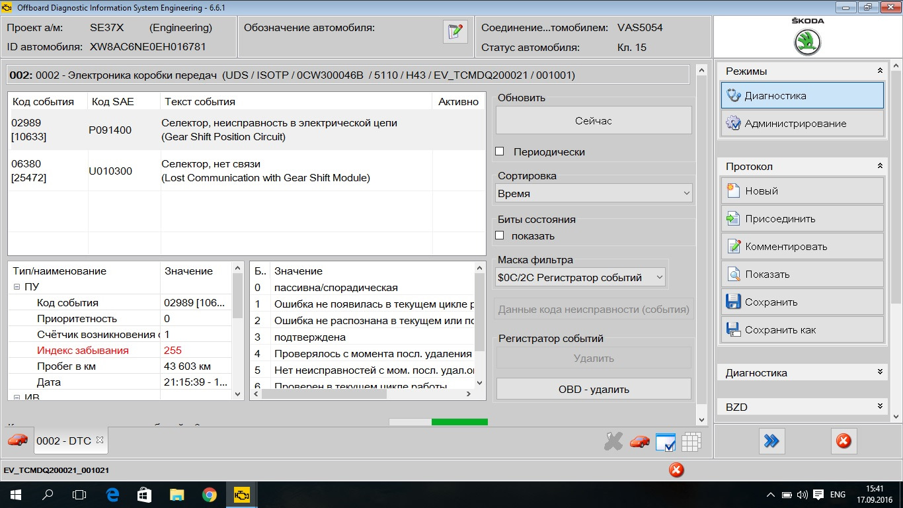The width and height of the screenshot is (903, 508).
Task: Select bit row пассивна/спорадическая
Action: click(x=364, y=288)
